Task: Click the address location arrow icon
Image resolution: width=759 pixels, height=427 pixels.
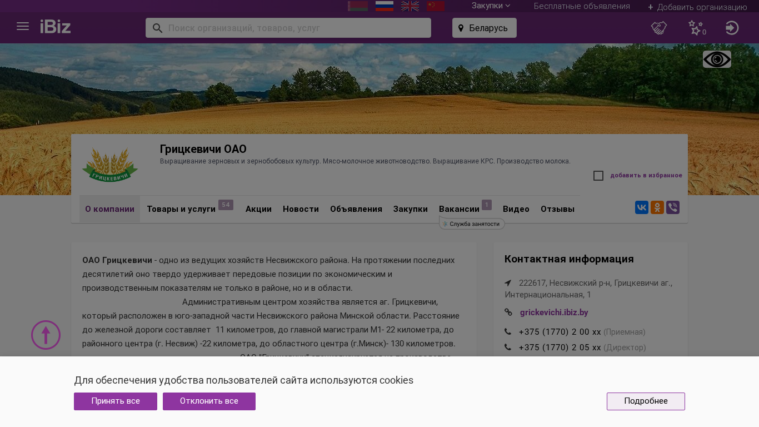Action: coord(508,283)
